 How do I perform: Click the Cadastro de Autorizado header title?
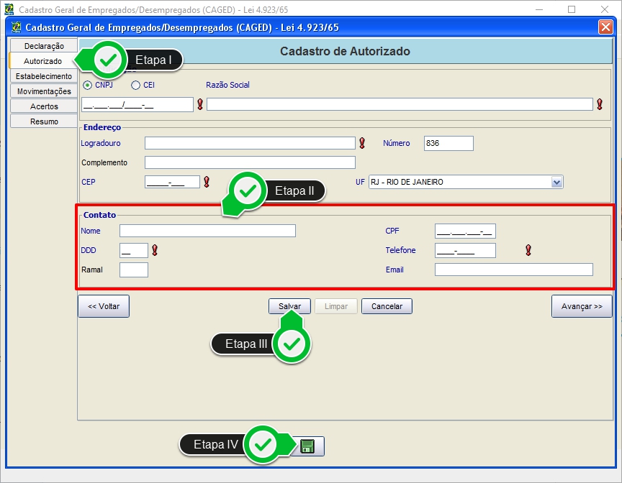pos(345,51)
